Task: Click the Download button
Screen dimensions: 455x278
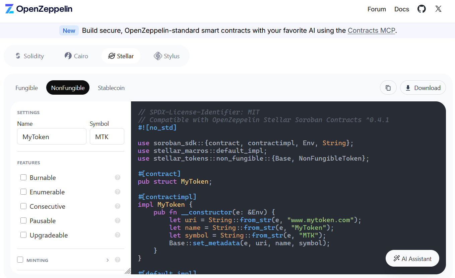Action: click(x=423, y=88)
